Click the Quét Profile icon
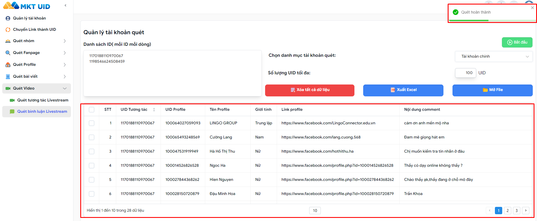The width and height of the screenshot is (537, 221). (8, 65)
